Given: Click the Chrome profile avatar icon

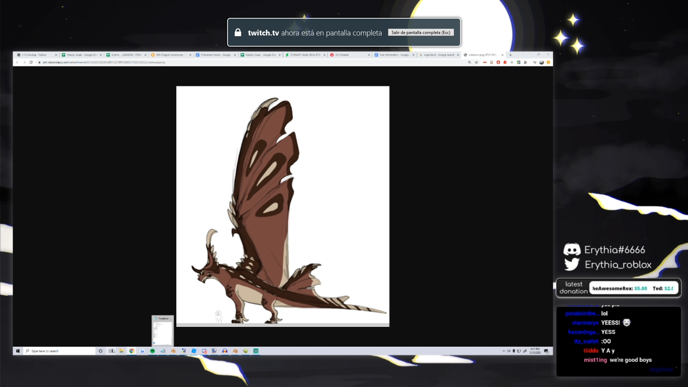Looking at the screenshot, I should point(541,62).
